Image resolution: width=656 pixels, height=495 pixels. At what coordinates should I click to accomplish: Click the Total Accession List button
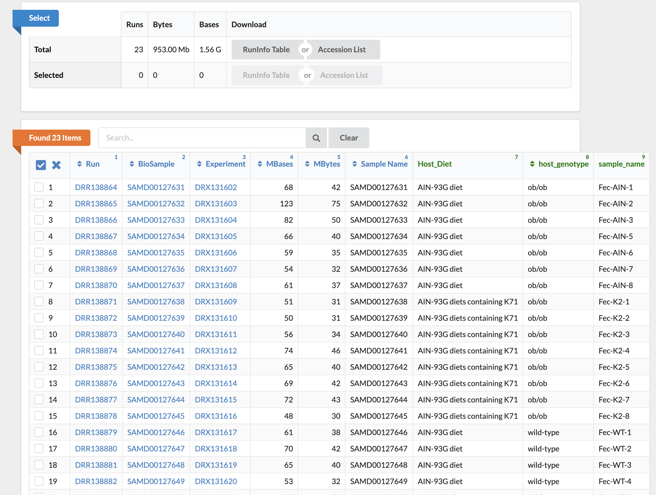(x=342, y=50)
